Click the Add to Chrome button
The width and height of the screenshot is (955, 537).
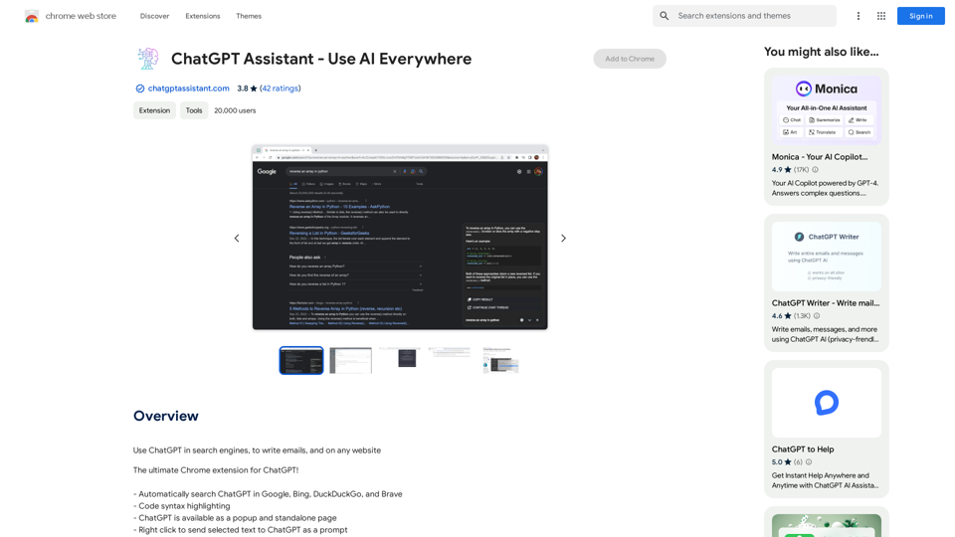coord(630,59)
